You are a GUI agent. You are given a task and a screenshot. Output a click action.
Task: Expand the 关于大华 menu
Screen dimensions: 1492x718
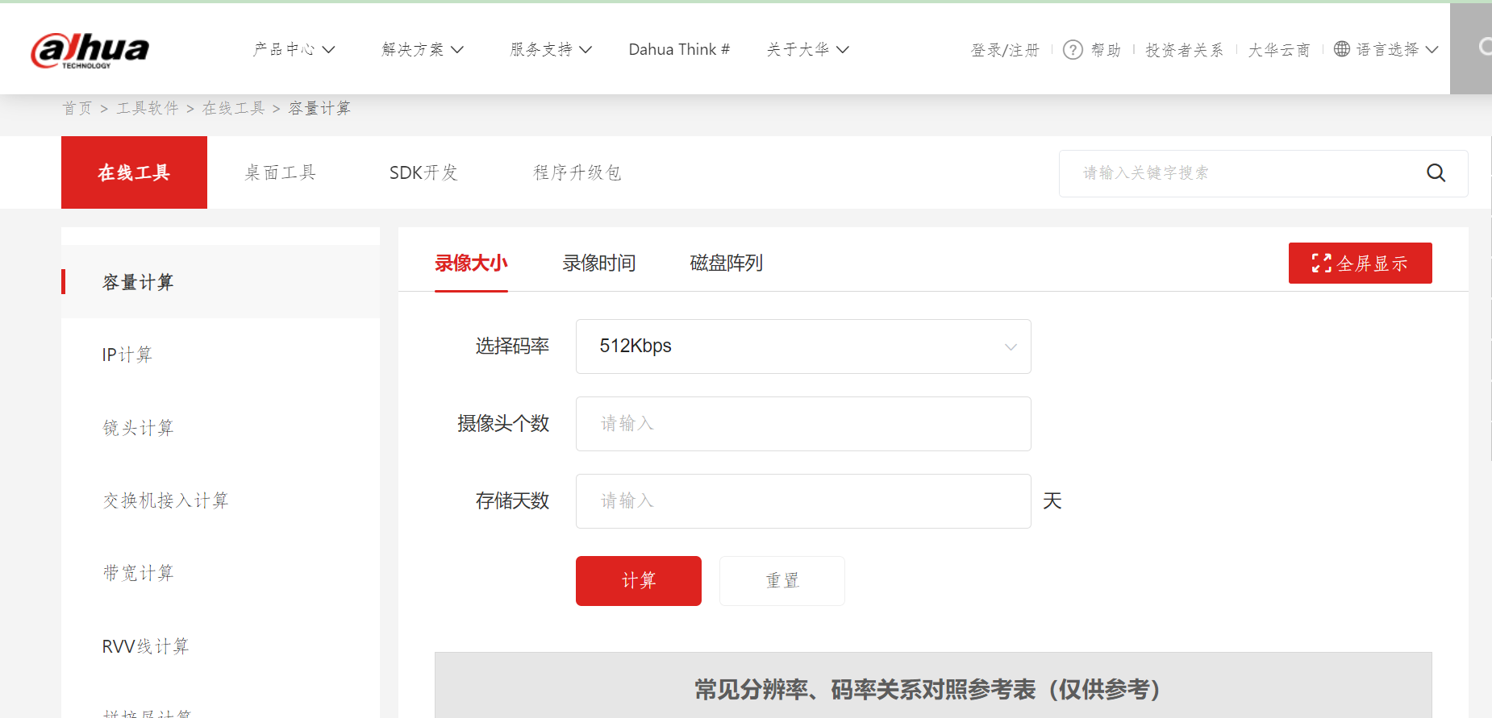pos(807,49)
